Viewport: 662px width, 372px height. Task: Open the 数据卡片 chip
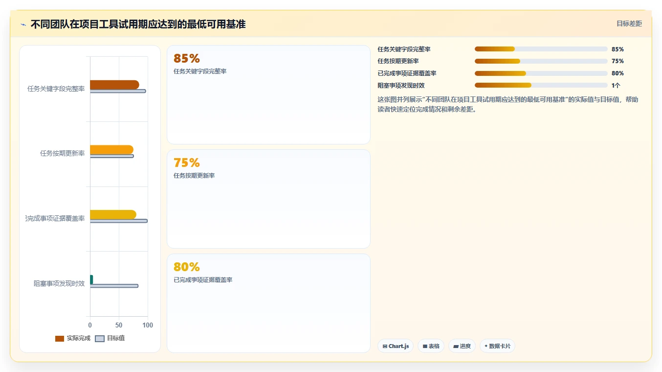[x=497, y=346]
